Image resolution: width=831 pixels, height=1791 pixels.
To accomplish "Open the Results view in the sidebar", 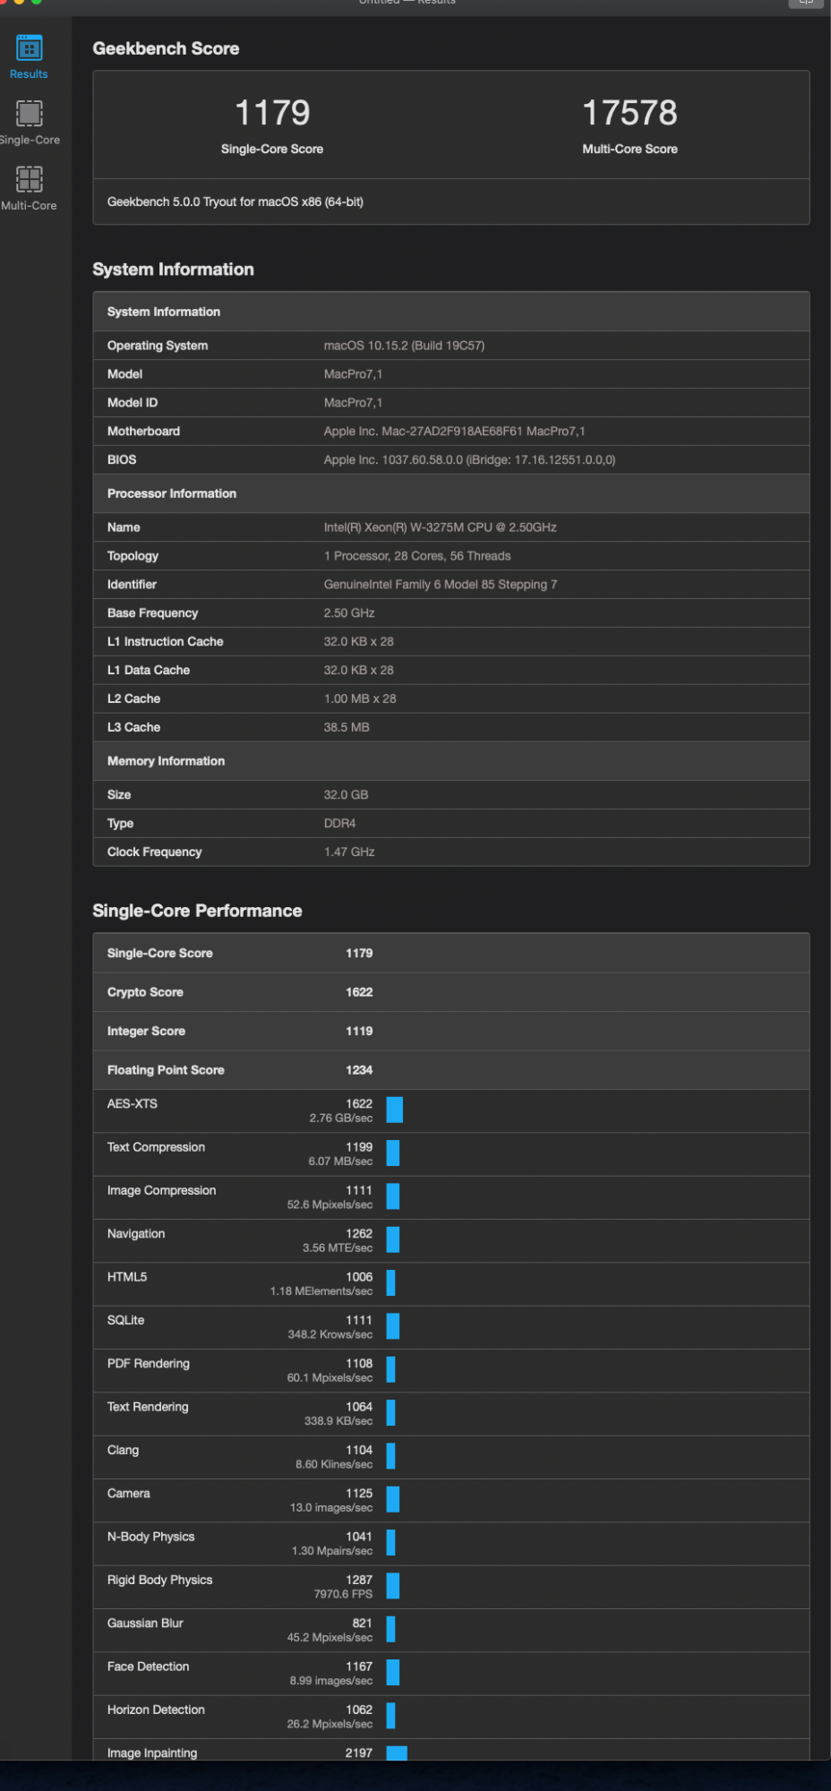I will pos(29,56).
